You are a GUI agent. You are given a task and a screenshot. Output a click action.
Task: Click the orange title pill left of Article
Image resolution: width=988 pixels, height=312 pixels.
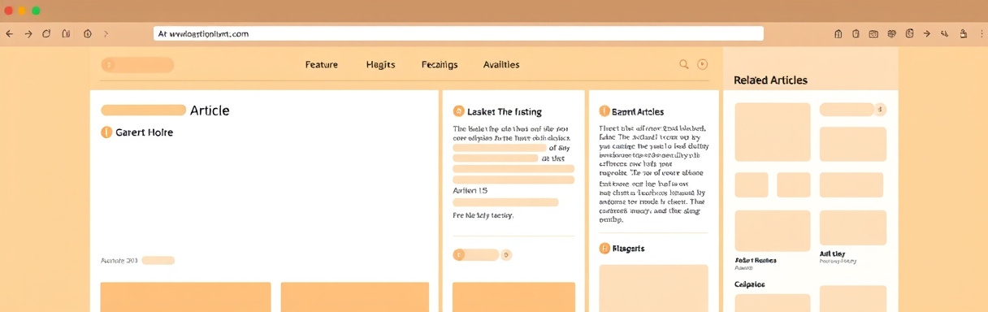click(144, 110)
